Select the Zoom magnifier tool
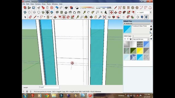This screenshot has height=98, width=175. pos(100,17)
